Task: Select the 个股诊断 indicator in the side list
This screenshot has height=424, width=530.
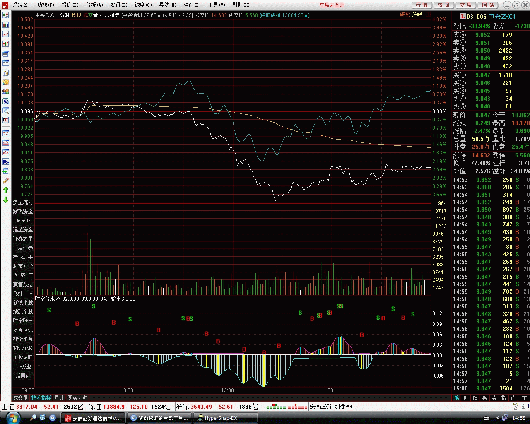Action: coord(23,357)
